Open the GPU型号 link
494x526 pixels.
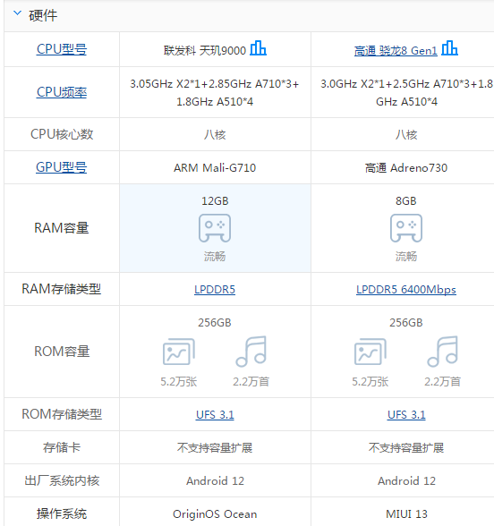click(x=62, y=167)
